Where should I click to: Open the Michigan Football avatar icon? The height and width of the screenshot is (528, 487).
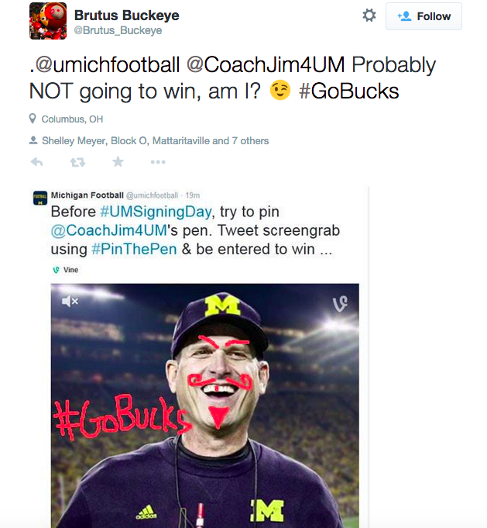click(x=40, y=198)
